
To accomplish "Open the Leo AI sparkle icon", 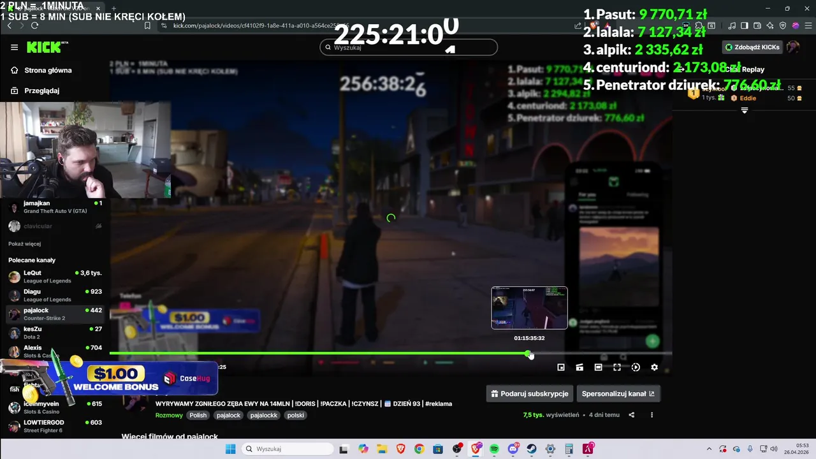I will [x=770, y=25].
